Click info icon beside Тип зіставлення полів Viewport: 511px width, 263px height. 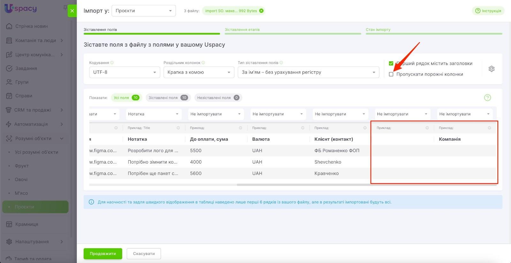coord(281,63)
